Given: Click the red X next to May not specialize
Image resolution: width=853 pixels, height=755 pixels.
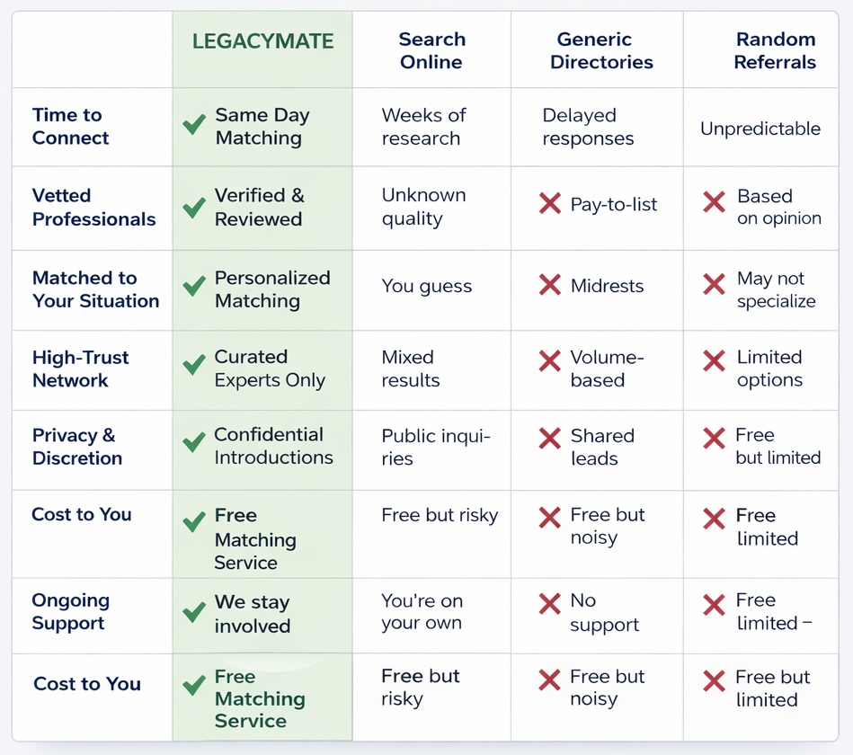Looking at the screenshot, I should tap(714, 284).
